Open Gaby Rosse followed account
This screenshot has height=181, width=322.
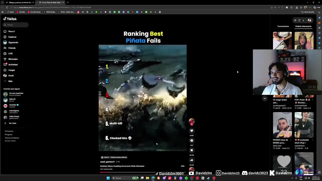11,117
